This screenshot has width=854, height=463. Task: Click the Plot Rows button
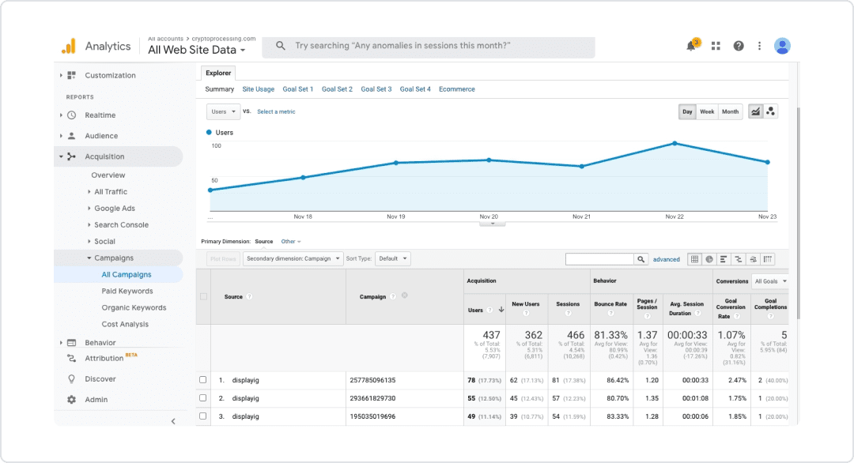tap(223, 258)
